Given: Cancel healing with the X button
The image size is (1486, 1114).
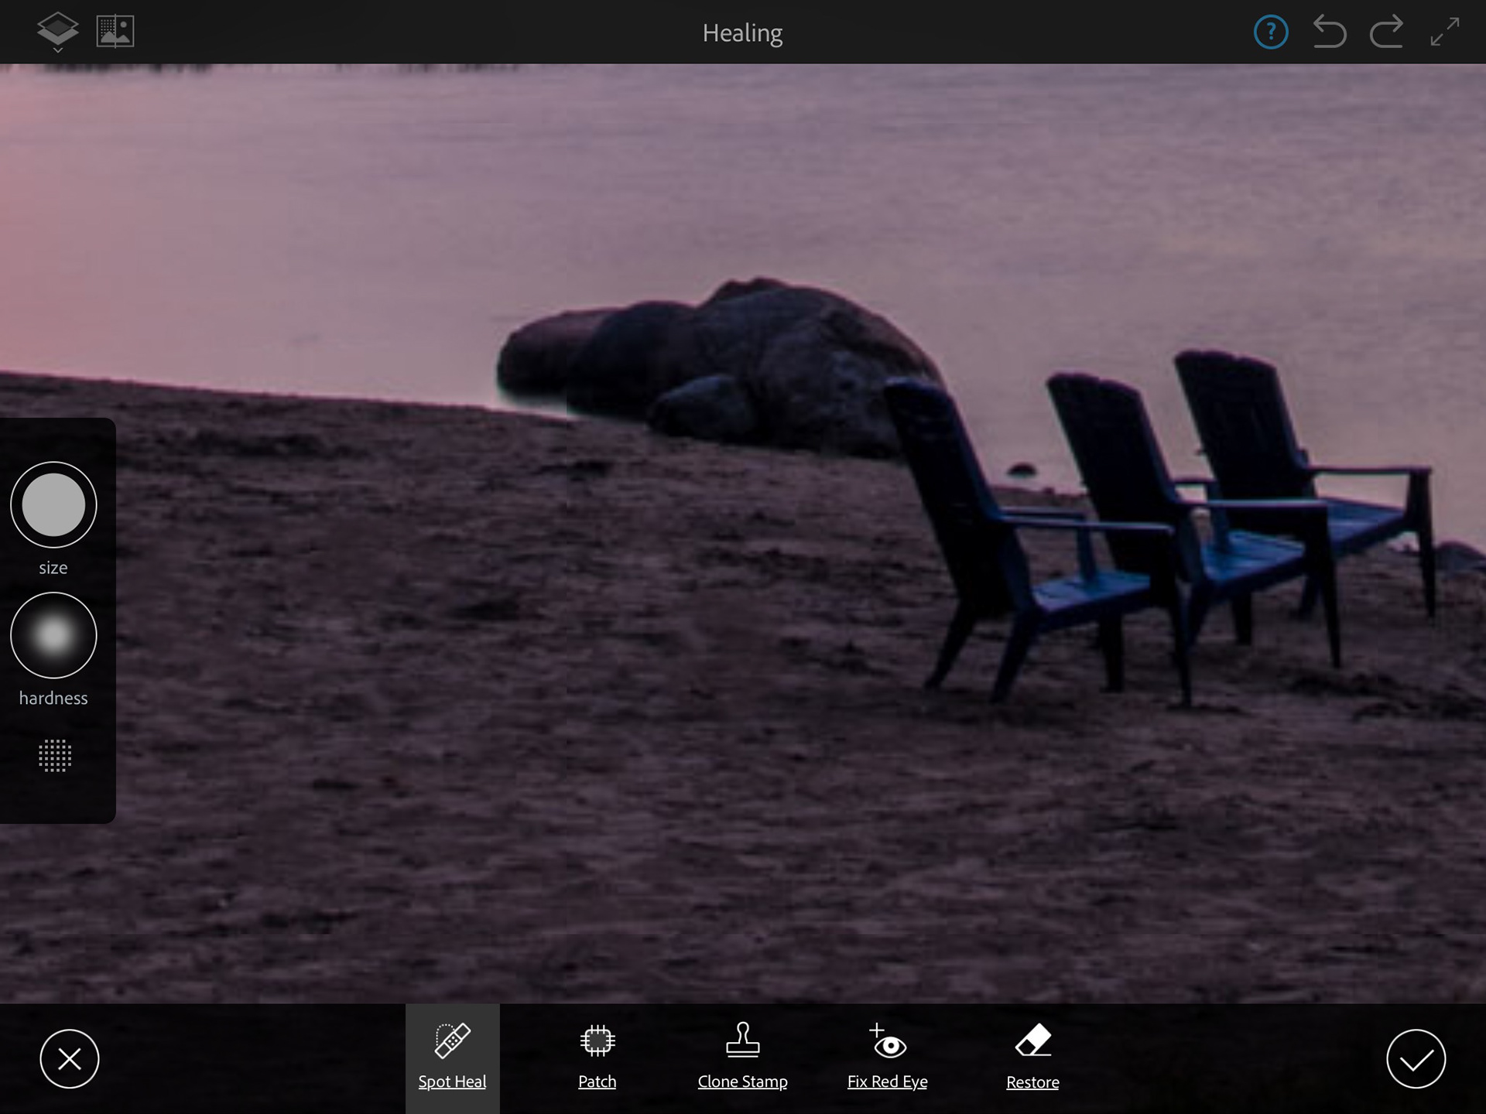Looking at the screenshot, I should click(x=70, y=1059).
